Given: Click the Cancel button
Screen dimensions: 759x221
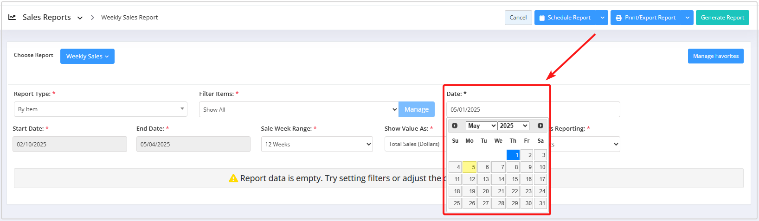Looking at the screenshot, I should tap(518, 18).
